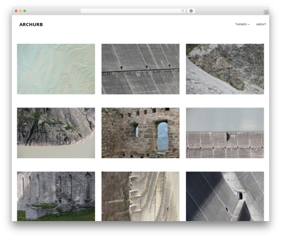The image size is (281, 238).
Task: Open the dam crest under grey sky thumbnail
Action: (x=225, y=133)
